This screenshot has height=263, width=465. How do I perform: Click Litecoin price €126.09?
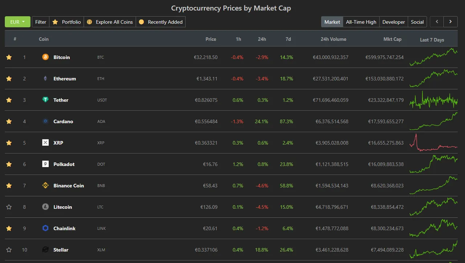(x=209, y=207)
